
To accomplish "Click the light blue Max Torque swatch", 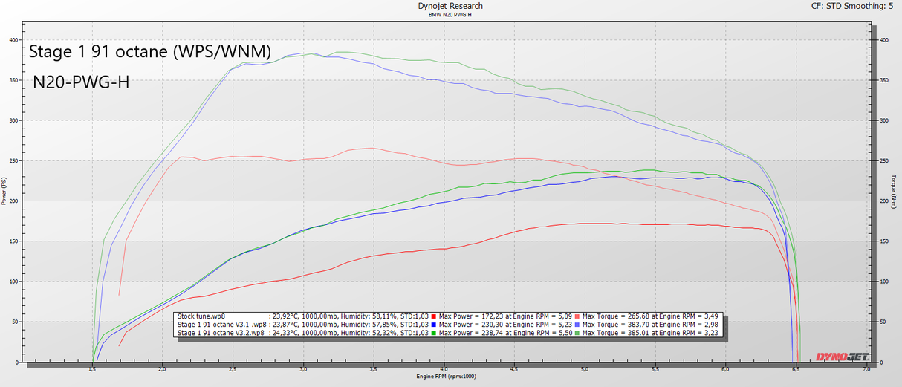I will pos(577,325).
